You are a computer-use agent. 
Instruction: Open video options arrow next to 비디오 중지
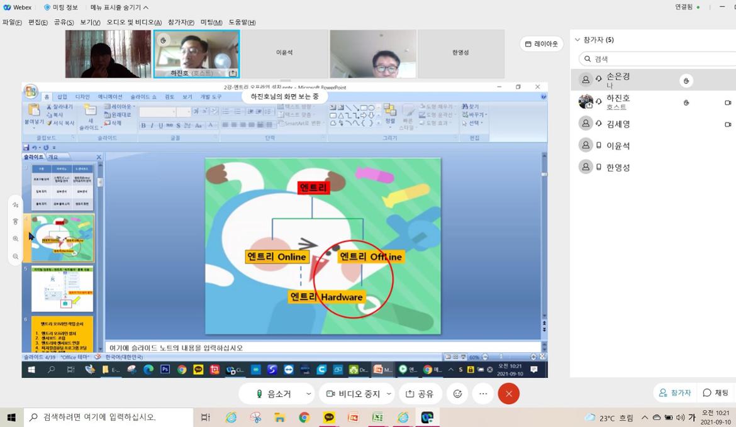click(x=389, y=394)
